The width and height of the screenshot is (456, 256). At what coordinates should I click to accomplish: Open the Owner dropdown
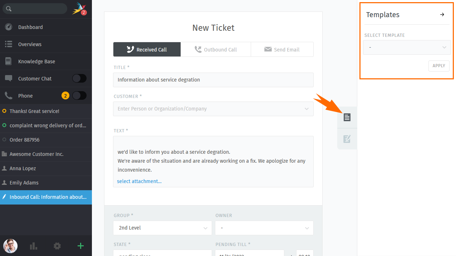pos(264,228)
